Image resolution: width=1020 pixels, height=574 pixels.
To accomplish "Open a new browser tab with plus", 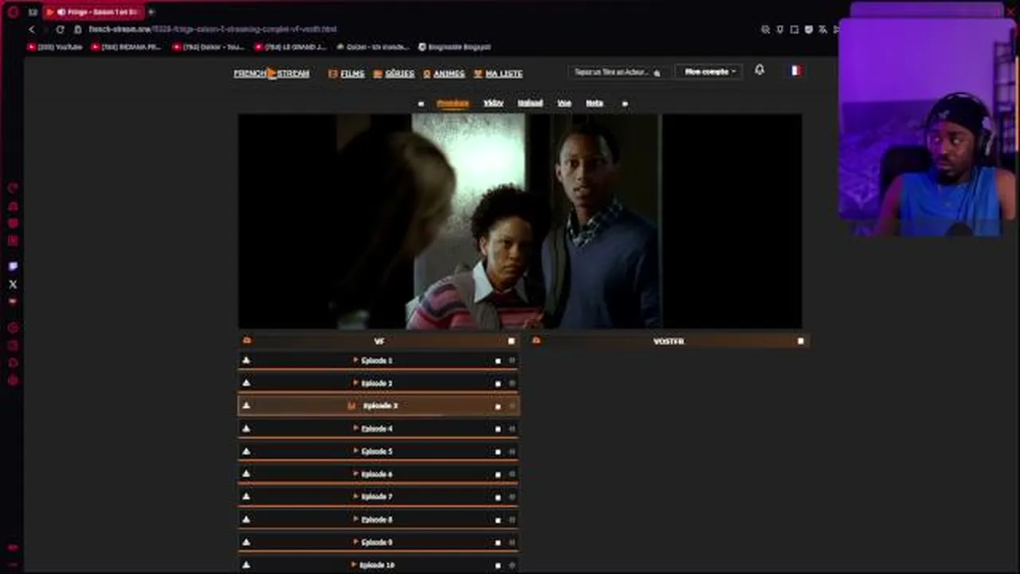I will 151,12.
